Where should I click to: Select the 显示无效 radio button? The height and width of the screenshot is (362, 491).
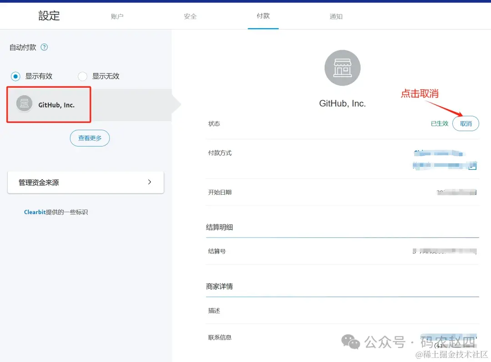click(82, 76)
